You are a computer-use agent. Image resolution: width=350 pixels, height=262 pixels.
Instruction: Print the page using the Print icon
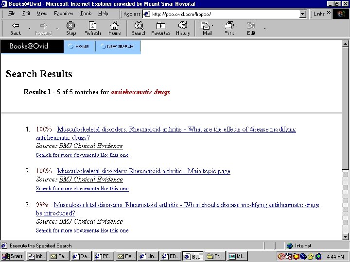pyautogui.click(x=229, y=29)
